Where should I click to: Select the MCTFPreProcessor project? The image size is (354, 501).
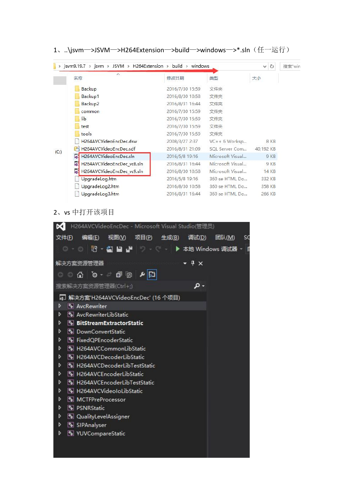click(x=101, y=399)
